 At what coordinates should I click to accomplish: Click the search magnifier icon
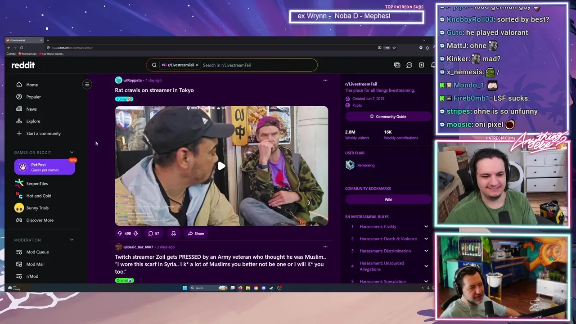coord(154,65)
